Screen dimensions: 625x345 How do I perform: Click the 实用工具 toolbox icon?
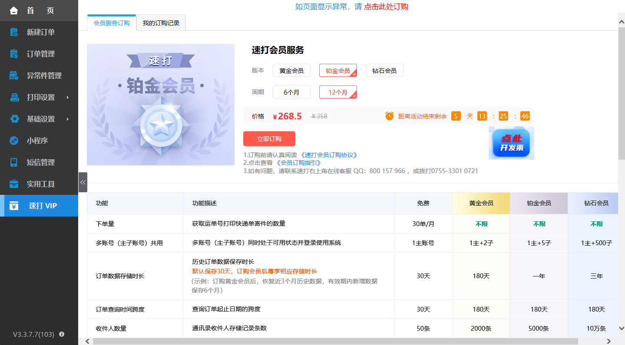pos(14,184)
